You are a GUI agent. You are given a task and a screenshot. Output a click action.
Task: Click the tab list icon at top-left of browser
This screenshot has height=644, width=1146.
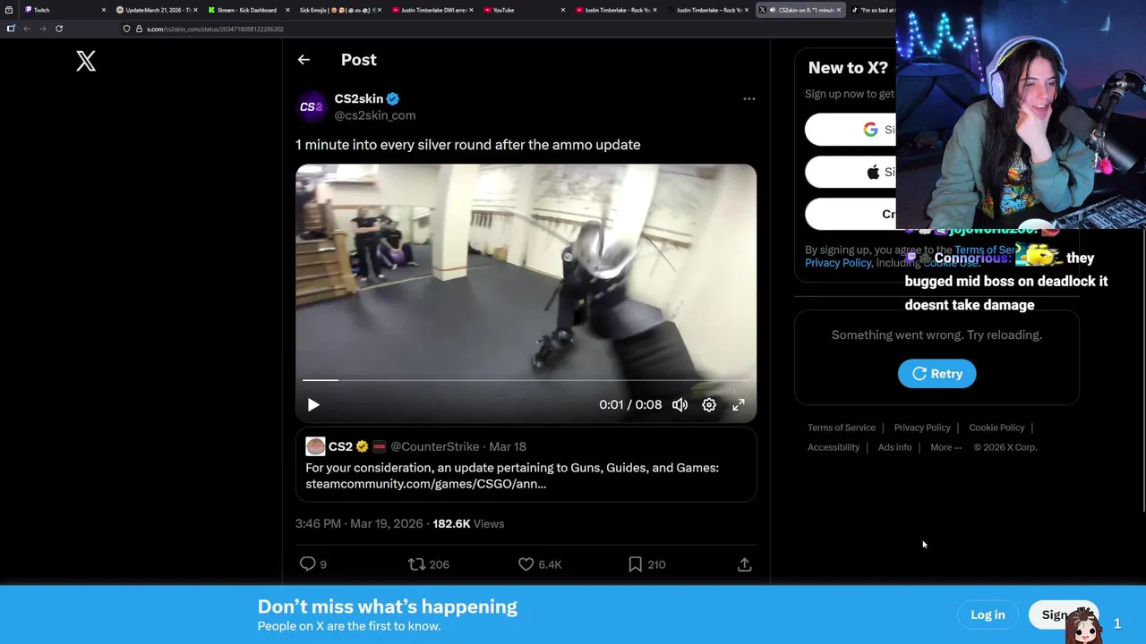click(9, 10)
